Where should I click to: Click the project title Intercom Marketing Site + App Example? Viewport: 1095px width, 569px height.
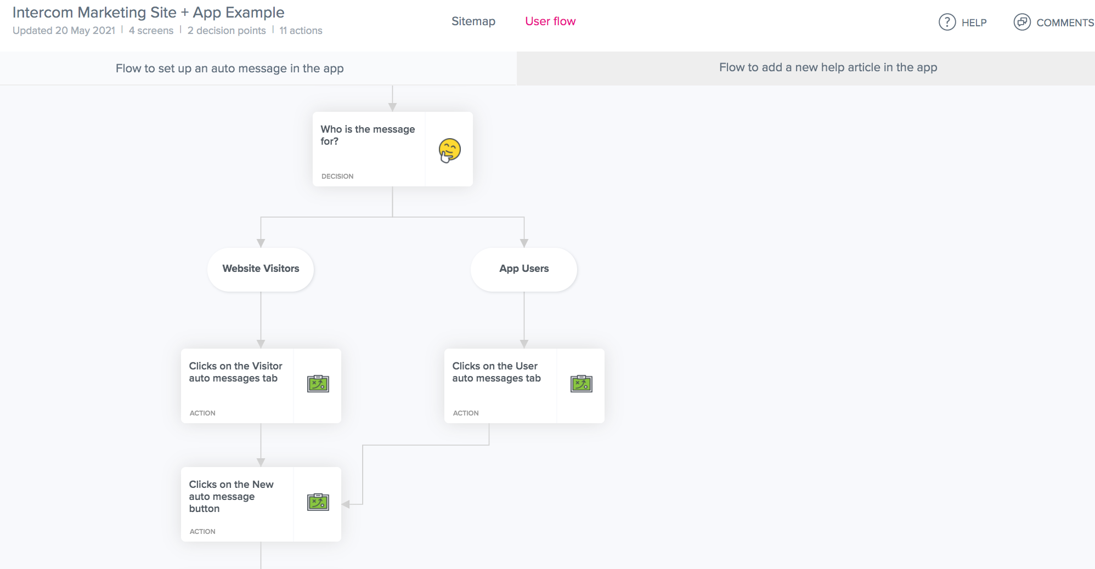(x=149, y=12)
